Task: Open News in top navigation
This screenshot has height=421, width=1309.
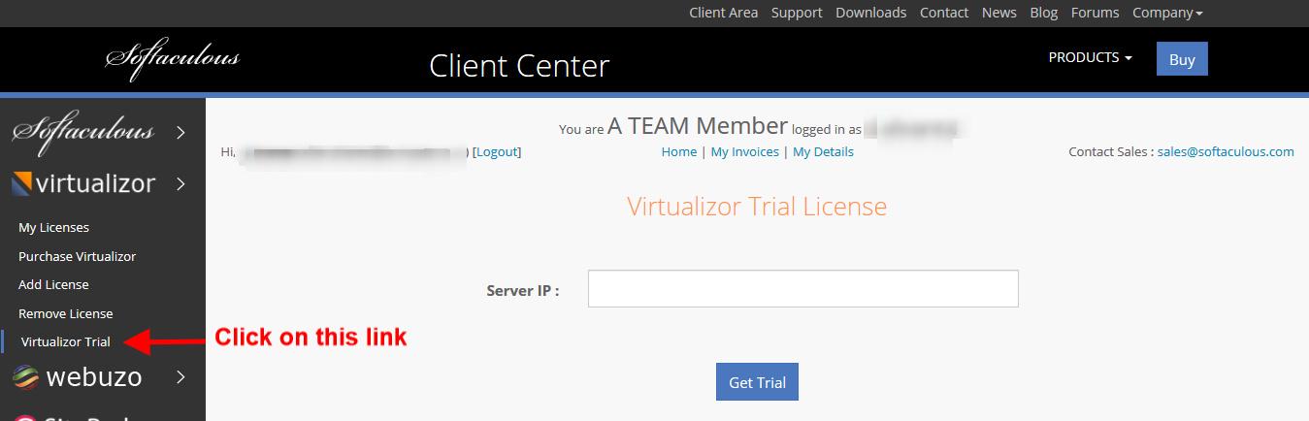Action: coord(999,13)
